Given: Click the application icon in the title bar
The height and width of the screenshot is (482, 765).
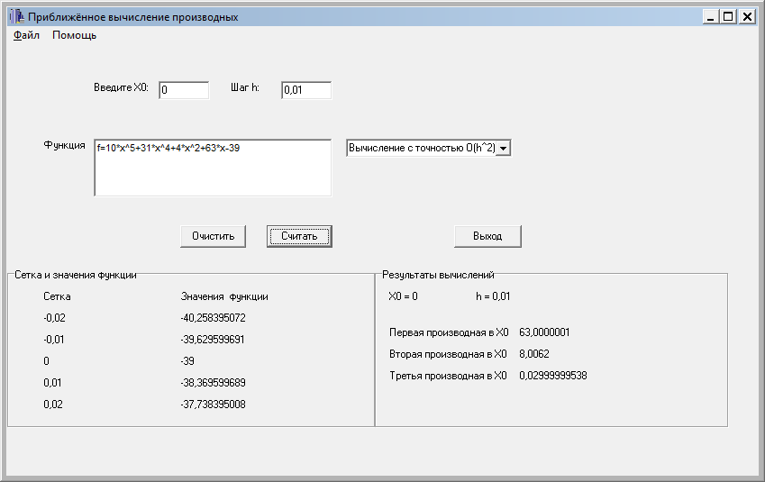Looking at the screenshot, I should 17,16.
